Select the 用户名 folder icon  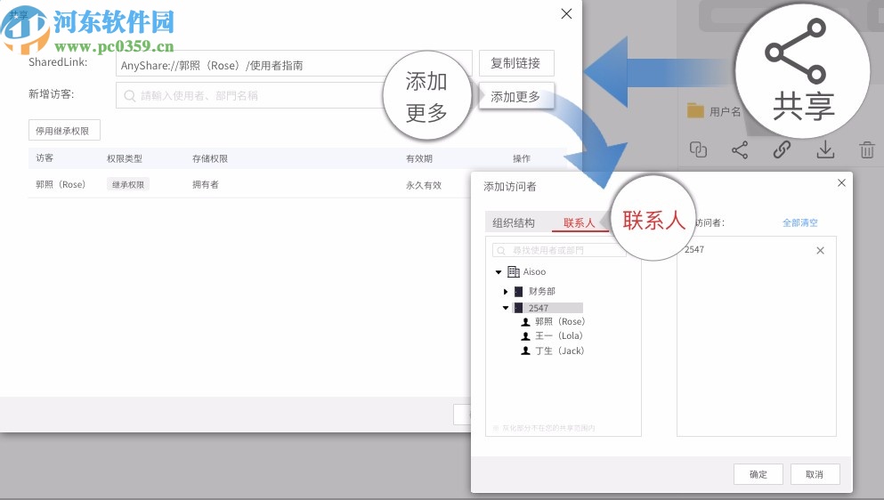click(x=695, y=110)
